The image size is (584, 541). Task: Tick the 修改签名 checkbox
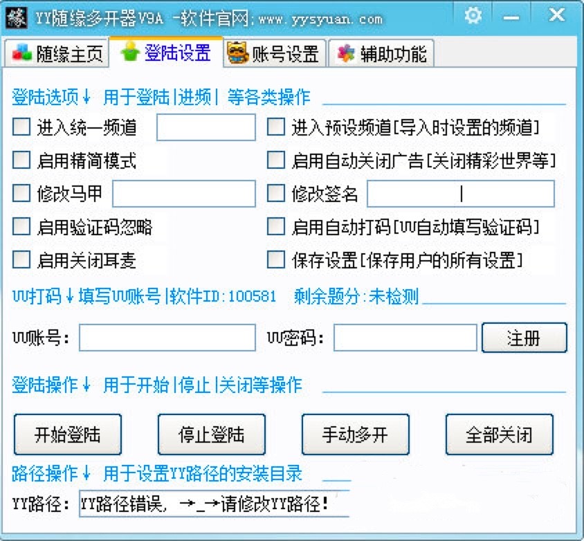pos(276,194)
